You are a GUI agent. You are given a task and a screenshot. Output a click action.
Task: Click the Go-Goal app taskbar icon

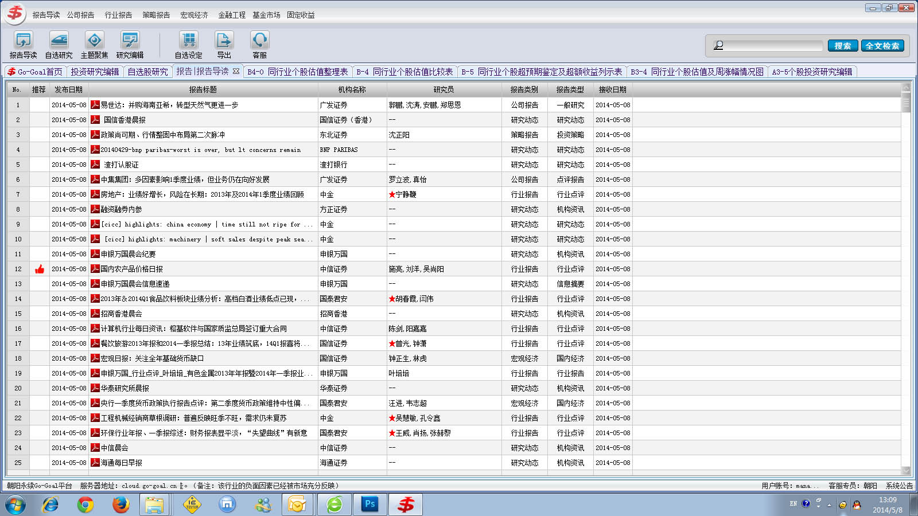click(x=406, y=505)
